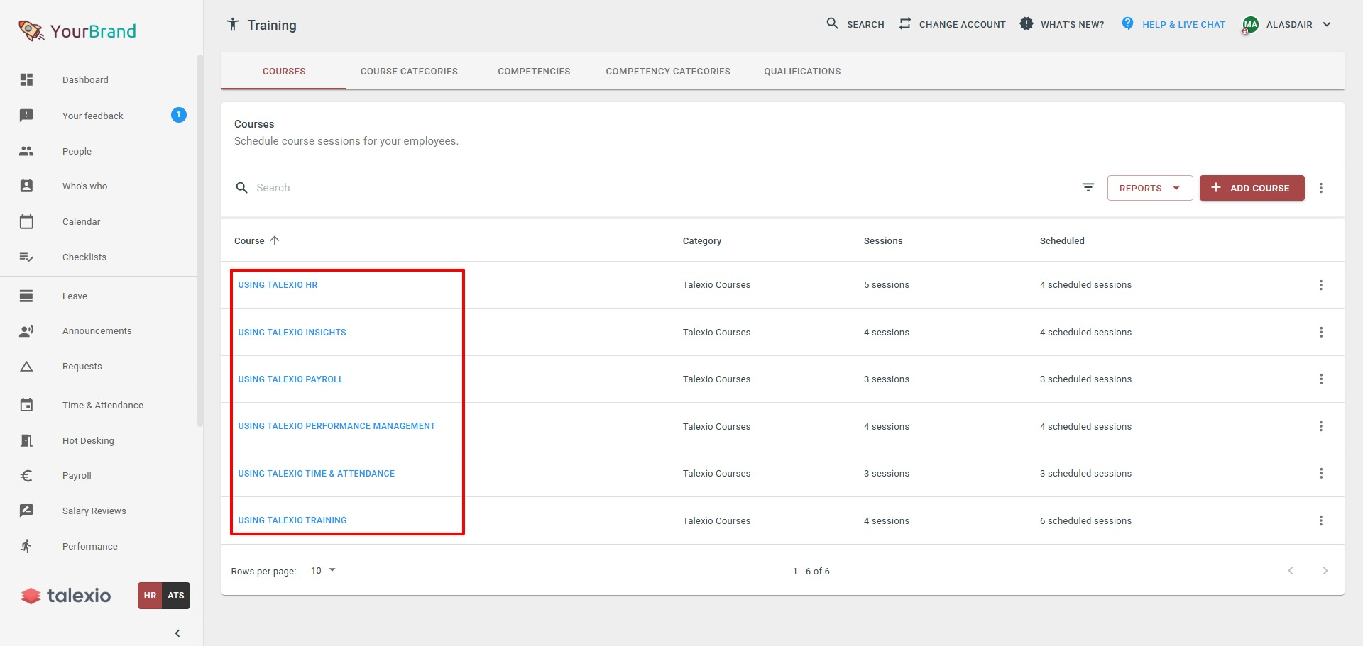
Task: Click the What's New badge icon
Action: coord(1026,23)
